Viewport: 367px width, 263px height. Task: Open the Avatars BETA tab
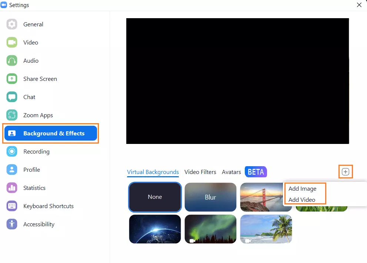pos(231,172)
